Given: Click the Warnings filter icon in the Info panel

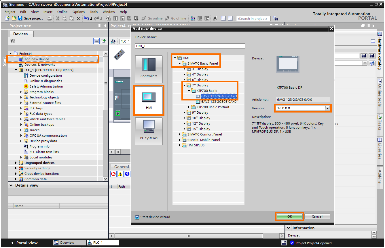Looking at the screenshot, I should 120,174.
